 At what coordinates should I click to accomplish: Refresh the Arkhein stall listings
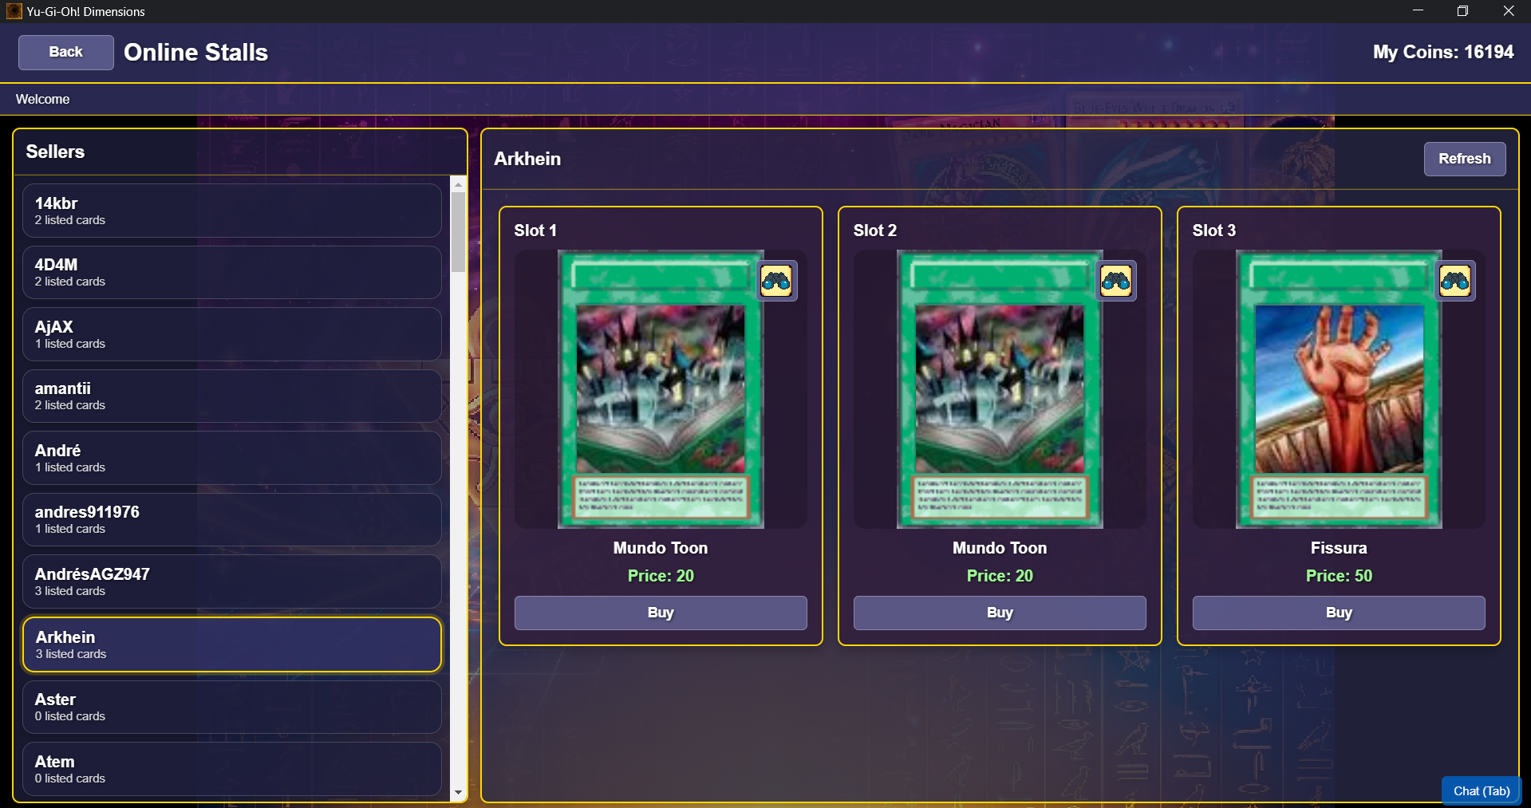pyautogui.click(x=1465, y=159)
